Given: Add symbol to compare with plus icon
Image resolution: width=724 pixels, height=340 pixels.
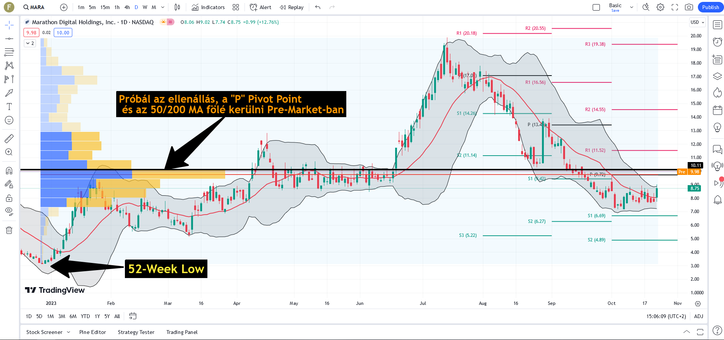Looking at the screenshot, I should click(64, 7).
